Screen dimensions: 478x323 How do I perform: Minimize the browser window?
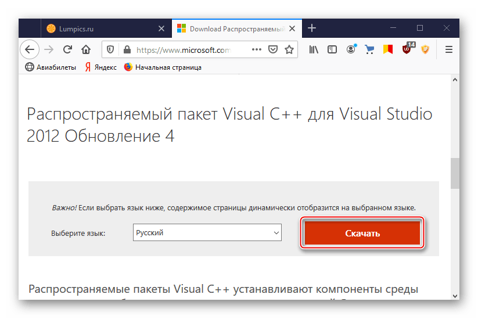393,28
